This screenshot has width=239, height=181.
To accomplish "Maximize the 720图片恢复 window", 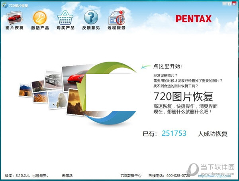I will click(x=229, y=4).
